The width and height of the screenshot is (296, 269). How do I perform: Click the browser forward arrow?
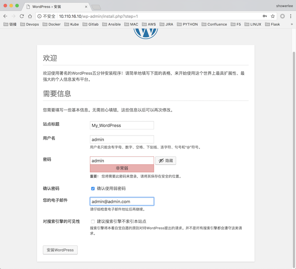pos(13,16)
